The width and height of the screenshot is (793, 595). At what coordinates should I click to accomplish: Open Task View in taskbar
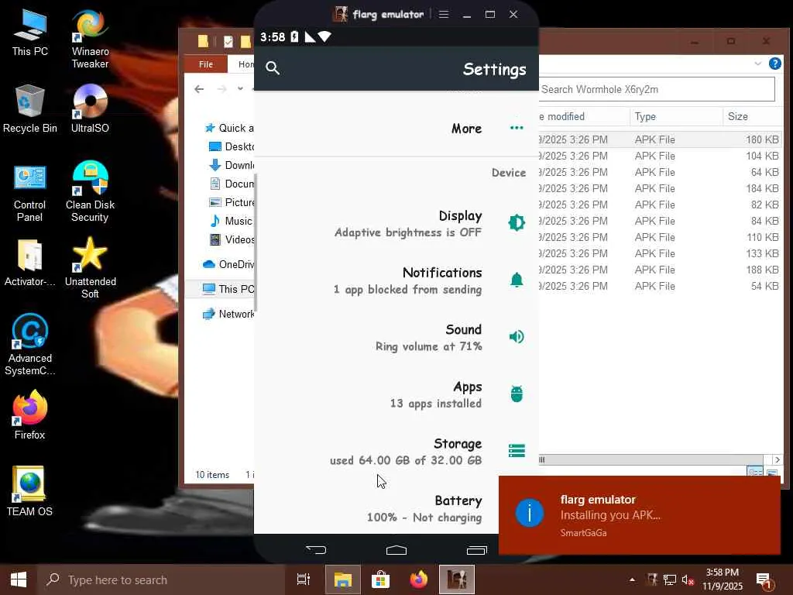(304, 580)
